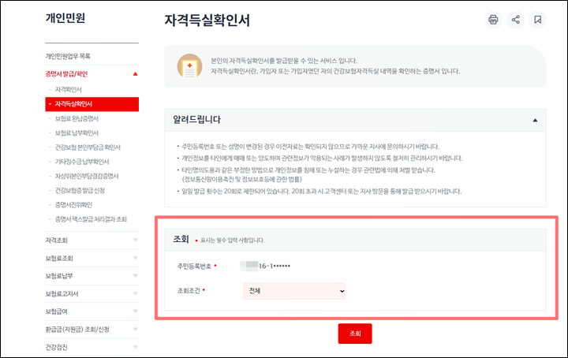The width and height of the screenshot is (568, 358).
Task: Select the highlighted 자격득실확인서 menu item
Action: (92, 104)
